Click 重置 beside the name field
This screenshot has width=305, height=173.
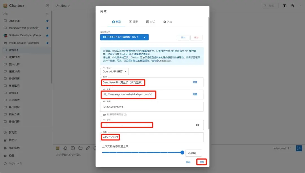click(x=195, y=82)
